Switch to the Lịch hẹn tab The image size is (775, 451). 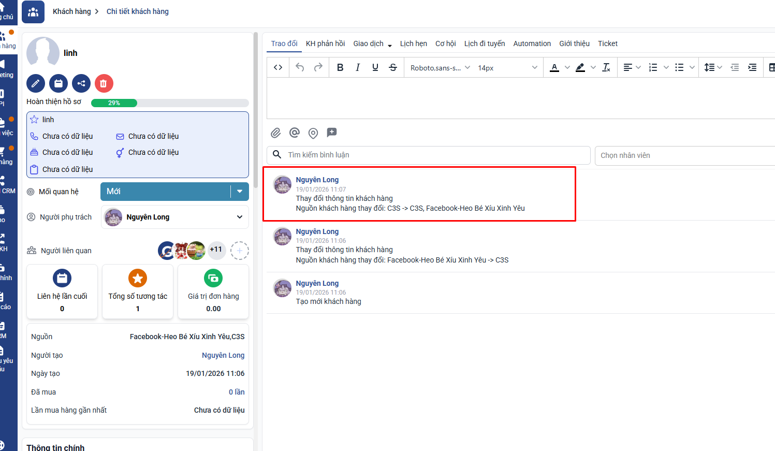tap(413, 43)
